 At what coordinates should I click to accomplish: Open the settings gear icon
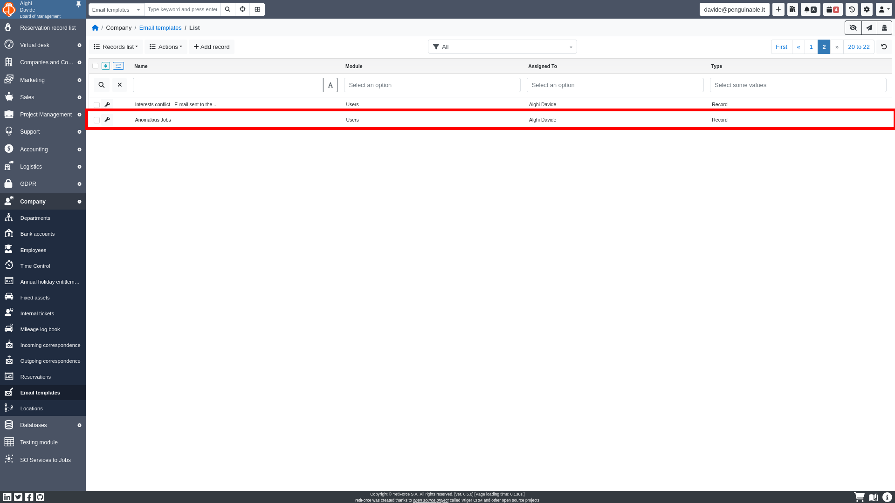pos(867,9)
